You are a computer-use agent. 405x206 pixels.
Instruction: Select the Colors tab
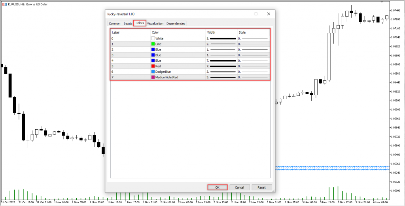click(140, 23)
